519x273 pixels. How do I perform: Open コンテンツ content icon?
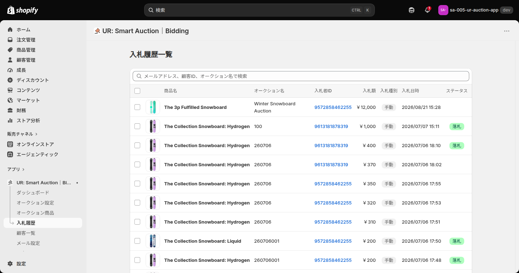[10, 90]
